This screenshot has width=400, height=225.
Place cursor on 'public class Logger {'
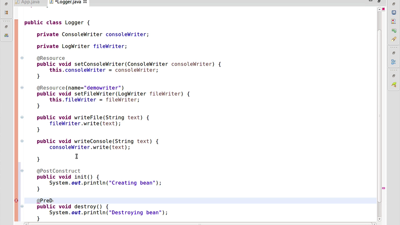click(x=57, y=22)
